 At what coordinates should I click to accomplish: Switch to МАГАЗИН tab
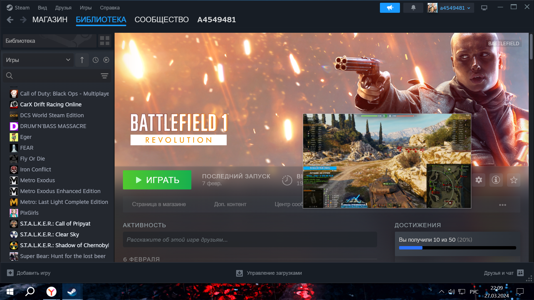click(50, 20)
